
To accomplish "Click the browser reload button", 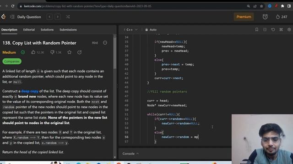I will click(x=13, y=6).
